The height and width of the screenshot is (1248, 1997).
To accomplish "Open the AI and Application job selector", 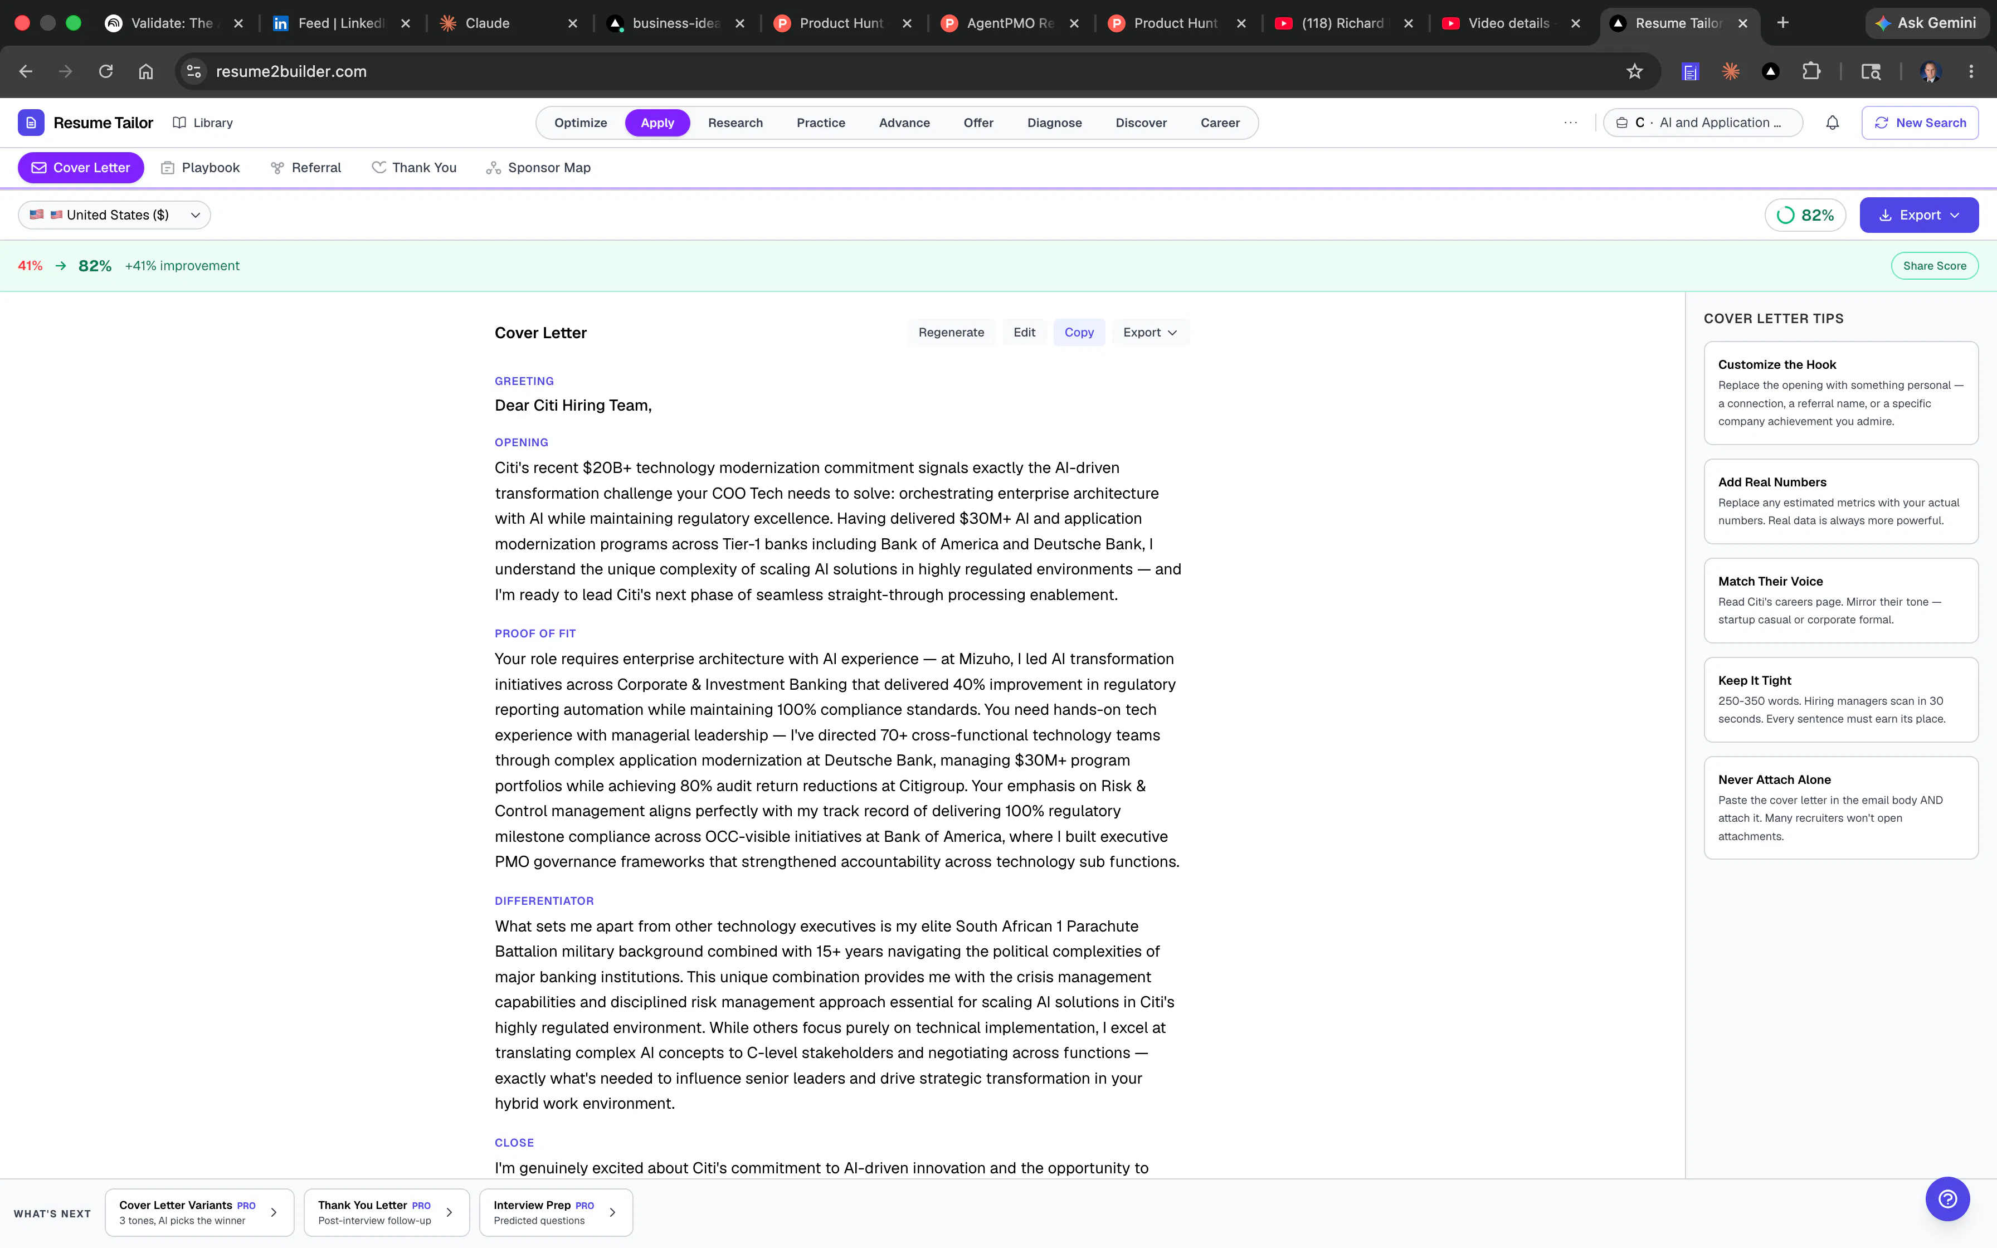I will [x=1702, y=123].
